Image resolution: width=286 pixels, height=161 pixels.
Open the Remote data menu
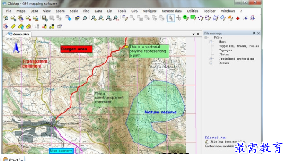(x=171, y=11)
